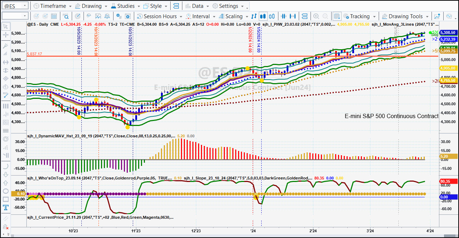Click the symbol link icon beside Scaling tools
The image size is (459, 238).
[x=304, y=16]
